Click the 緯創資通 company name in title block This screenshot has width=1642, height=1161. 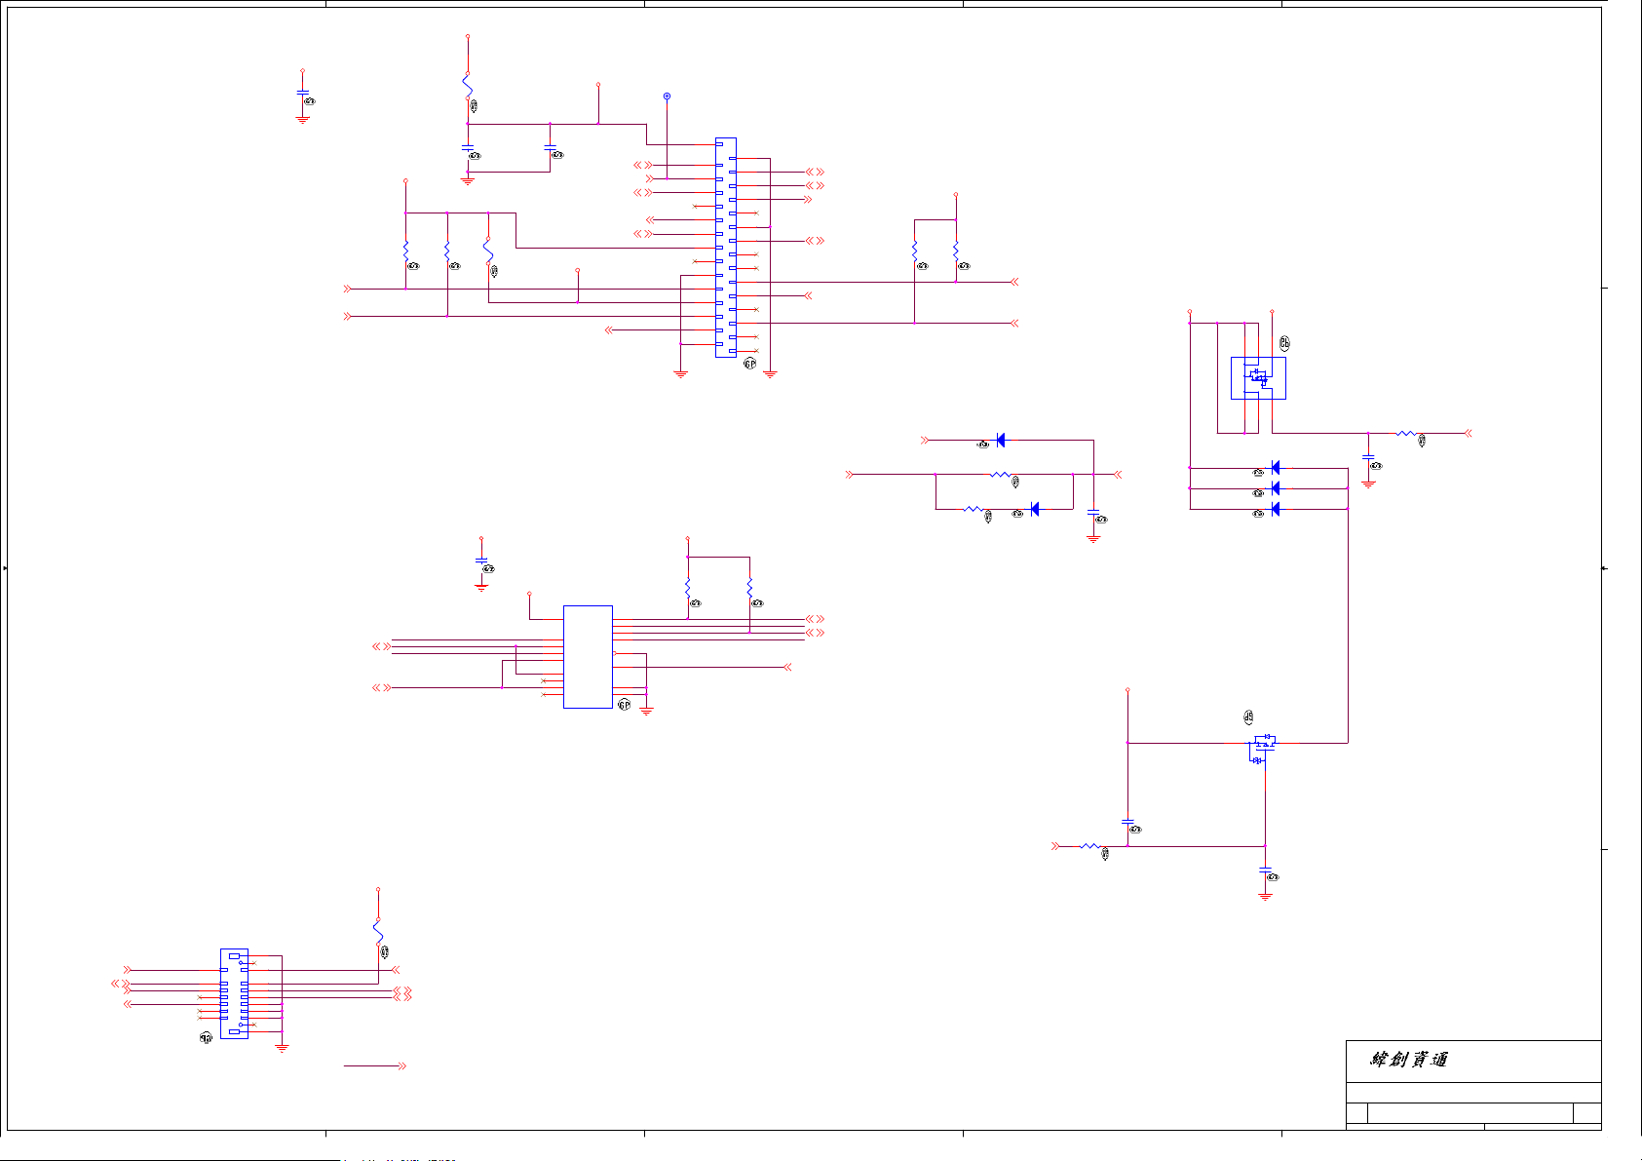click(1409, 1060)
